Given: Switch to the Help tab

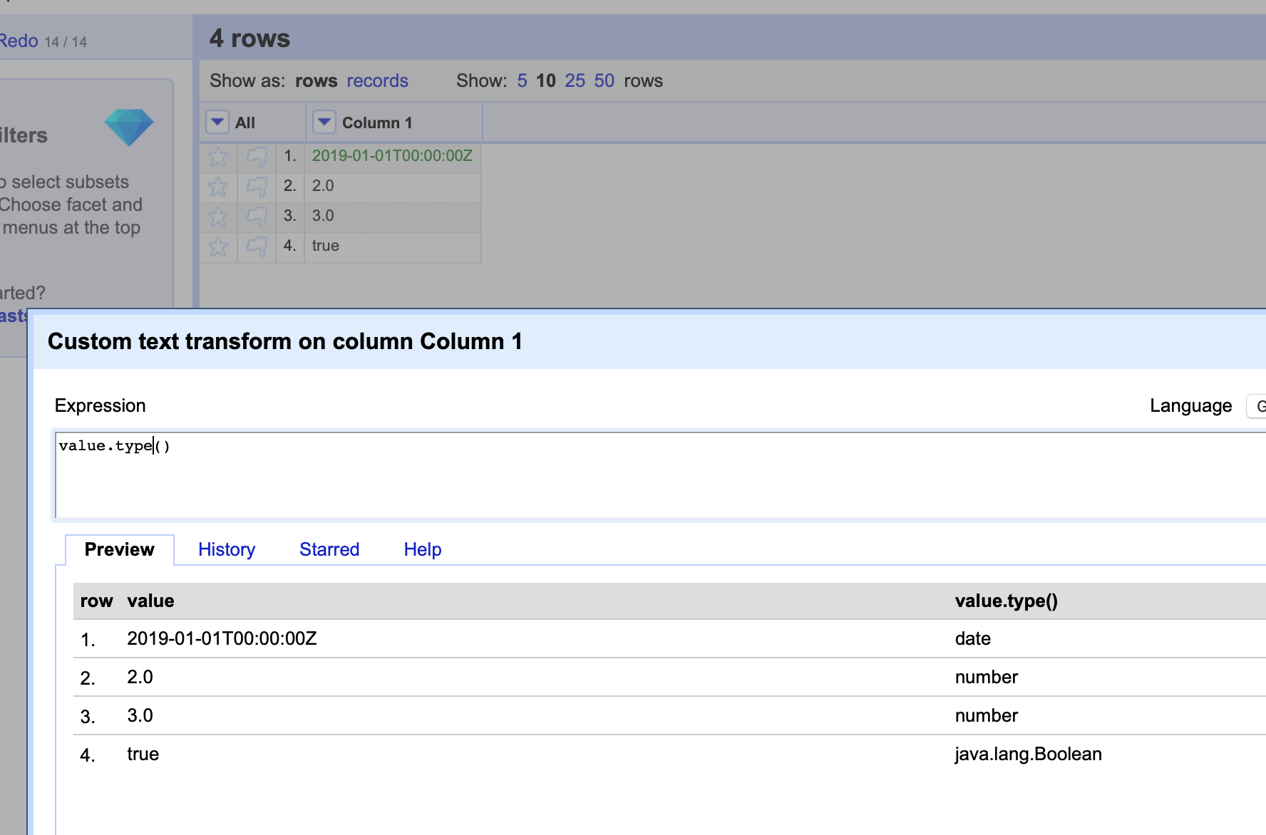Looking at the screenshot, I should (423, 549).
